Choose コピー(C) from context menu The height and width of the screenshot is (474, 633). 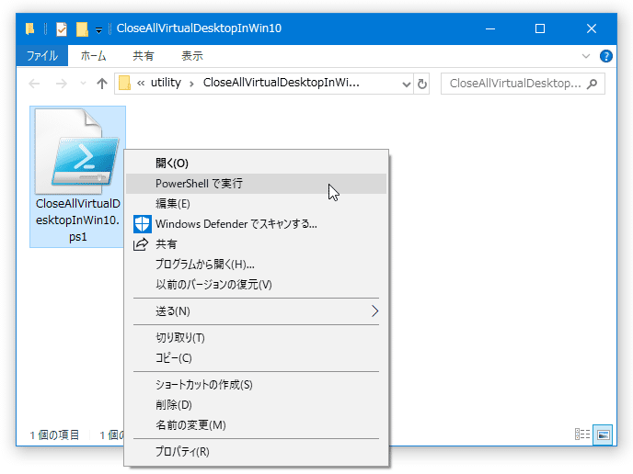click(257, 358)
